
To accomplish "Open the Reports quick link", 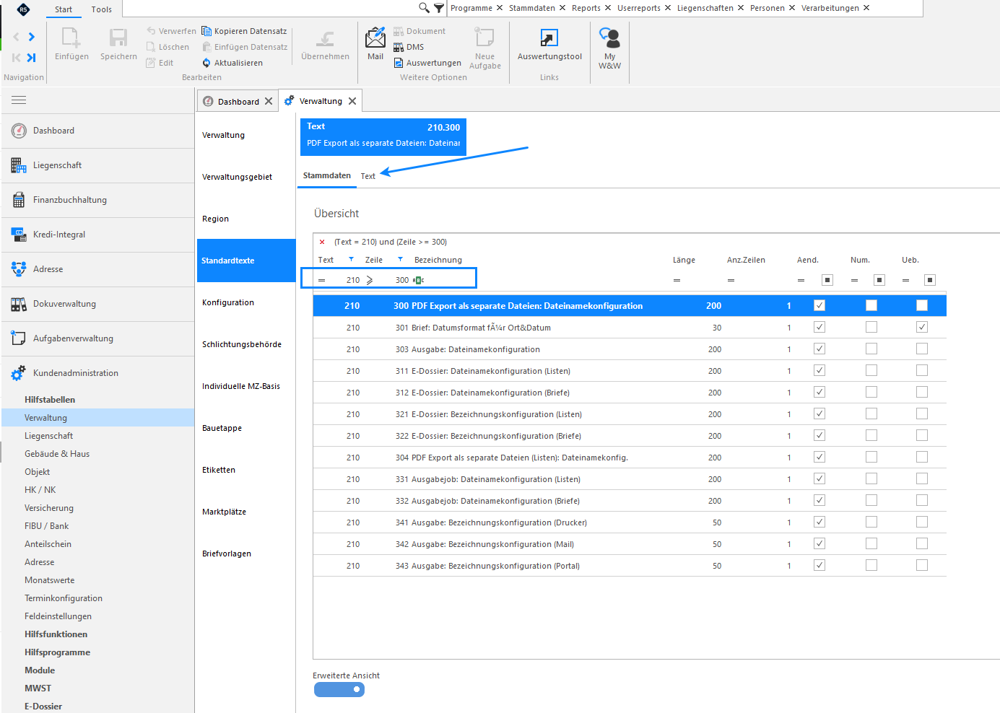I will point(586,8).
